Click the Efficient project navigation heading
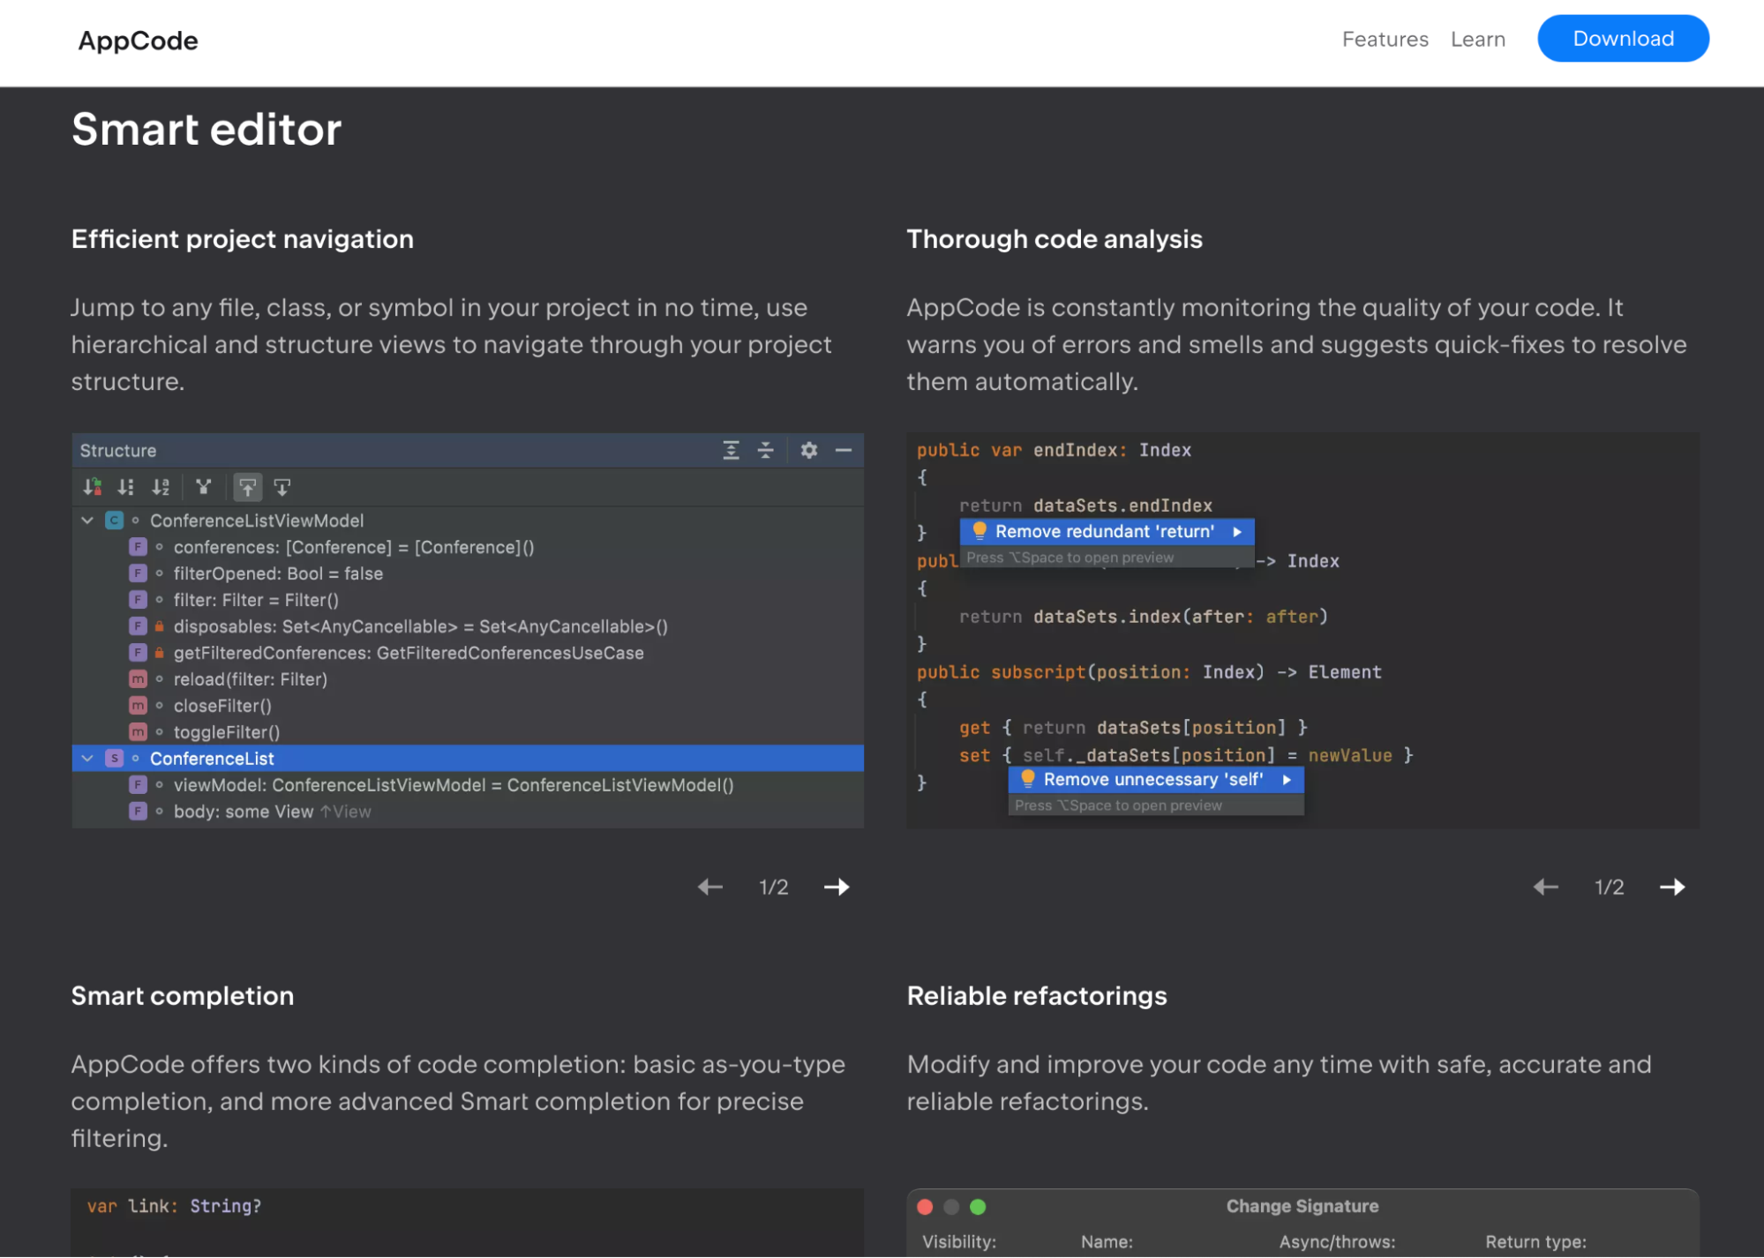 [x=243, y=239]
